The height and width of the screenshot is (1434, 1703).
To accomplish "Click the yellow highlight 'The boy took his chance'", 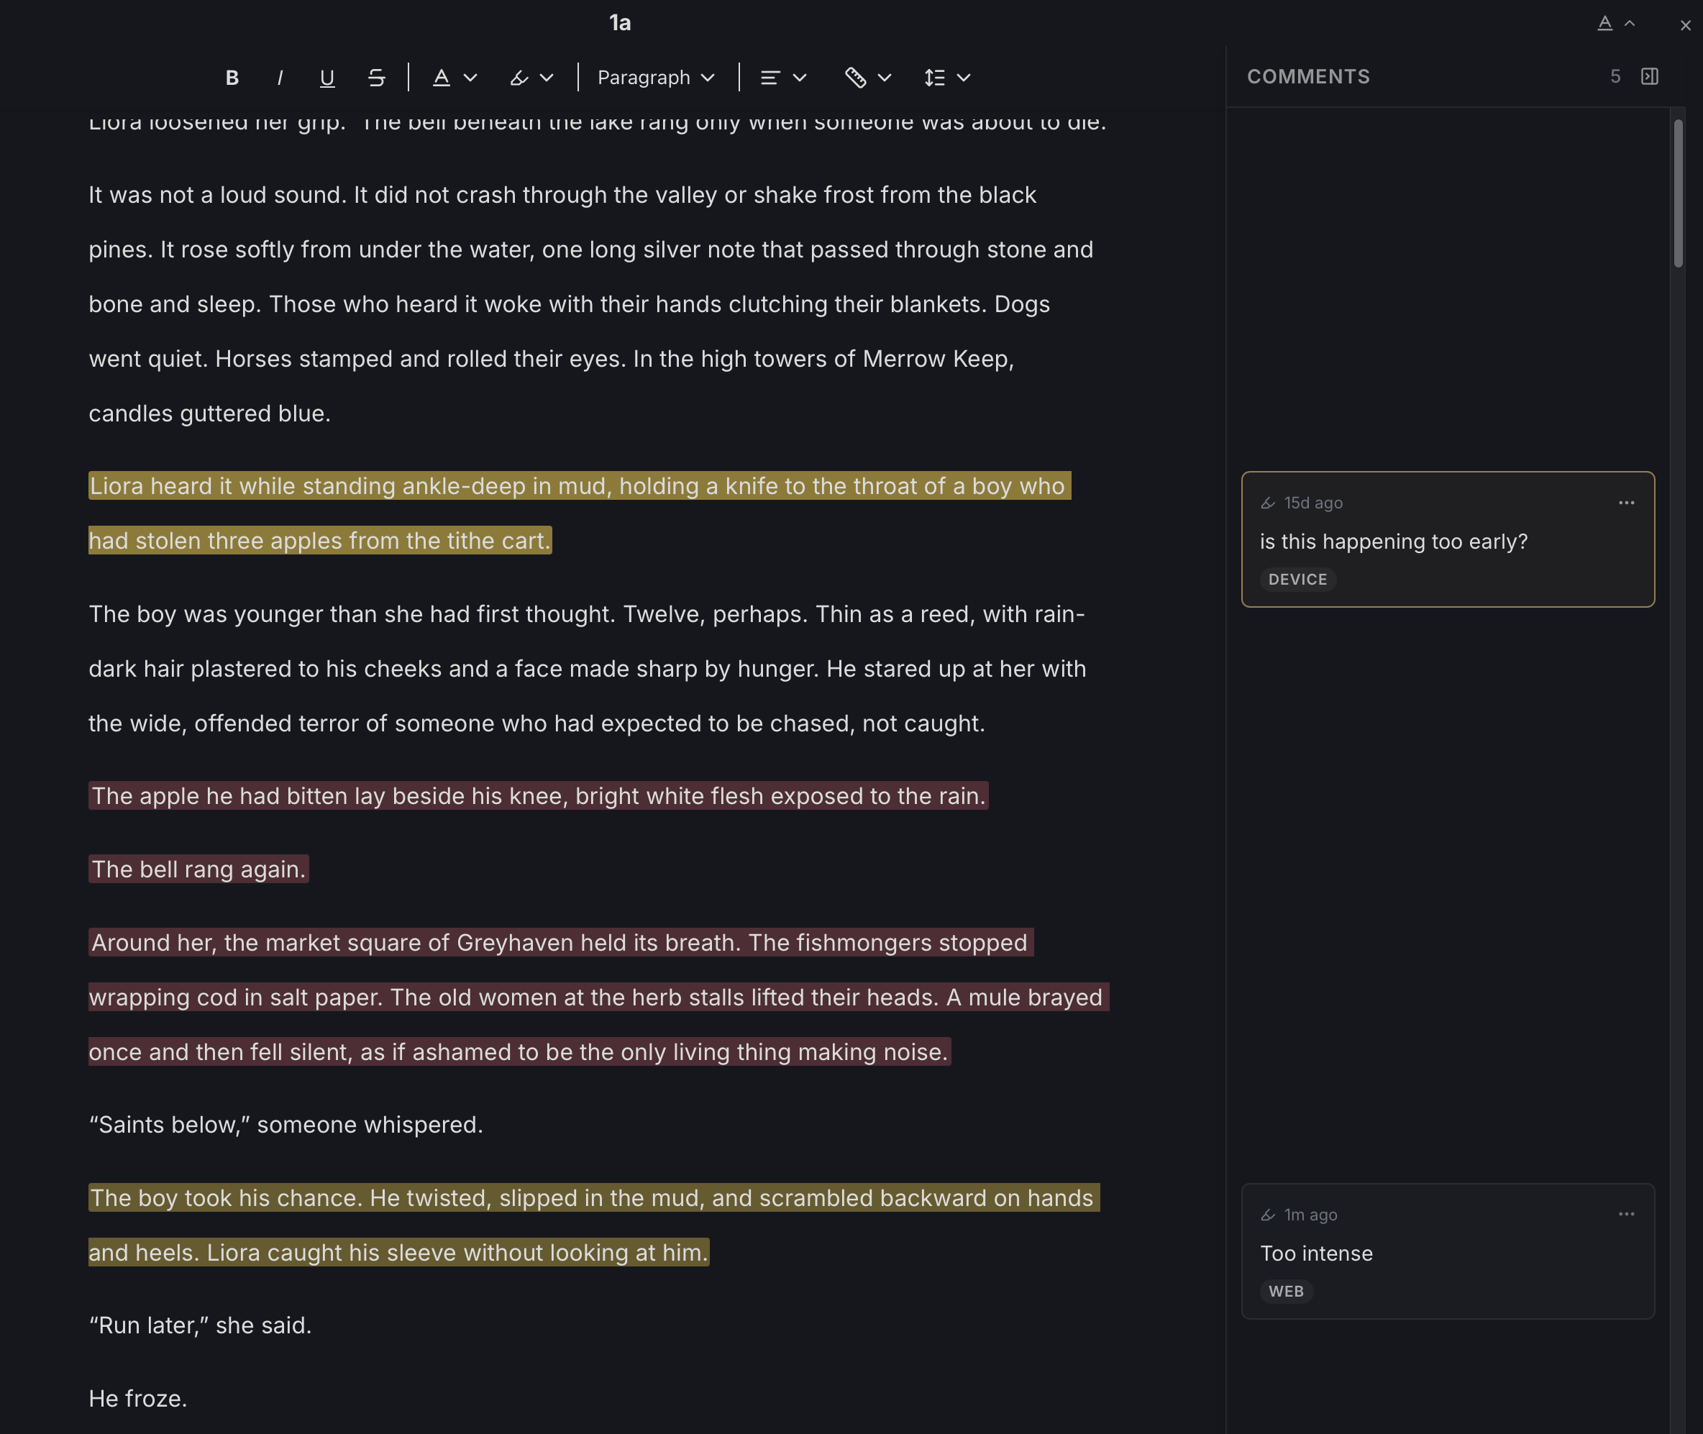I will 593,1225.
